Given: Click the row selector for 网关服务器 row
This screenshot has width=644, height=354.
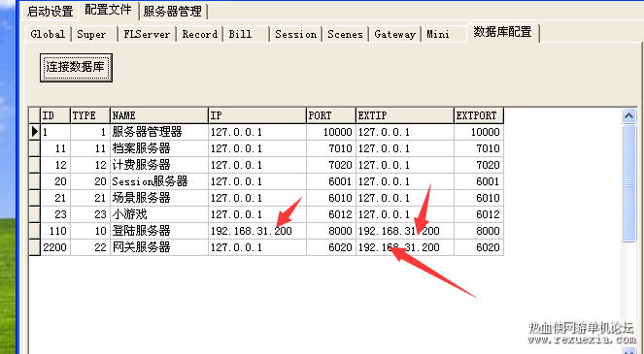Looking at the screenshot, I should 35,247.
